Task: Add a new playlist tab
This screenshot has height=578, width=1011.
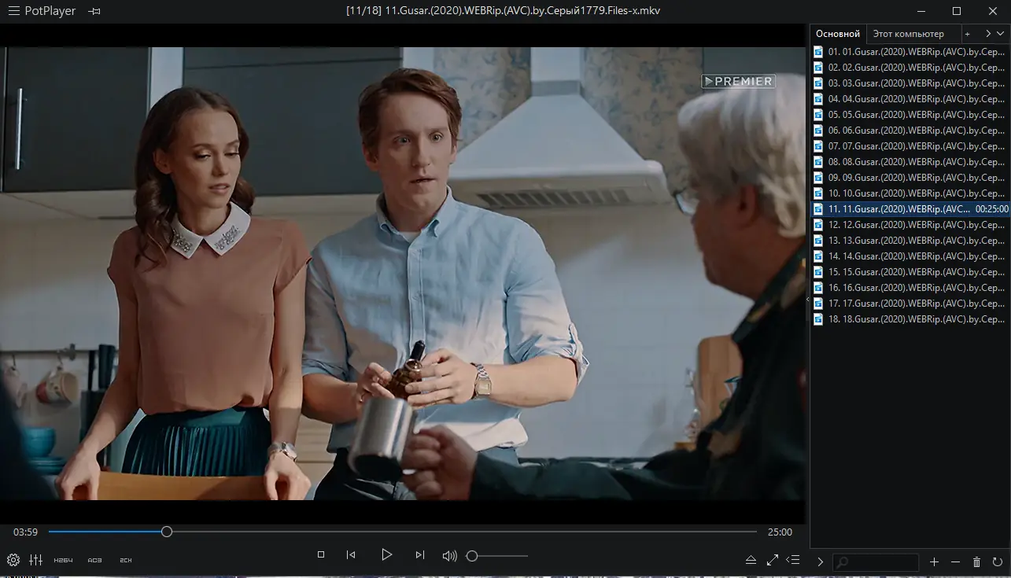Action: pos(968,34)
